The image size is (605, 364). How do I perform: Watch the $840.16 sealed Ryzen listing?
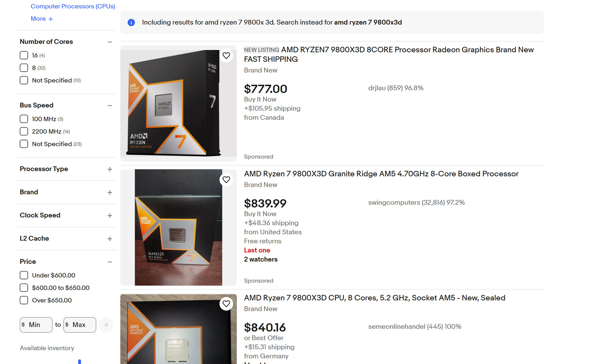click(x=226, y=304)
